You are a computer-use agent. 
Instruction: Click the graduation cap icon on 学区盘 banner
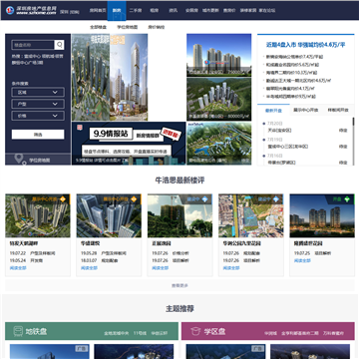(x=195, y=331)
